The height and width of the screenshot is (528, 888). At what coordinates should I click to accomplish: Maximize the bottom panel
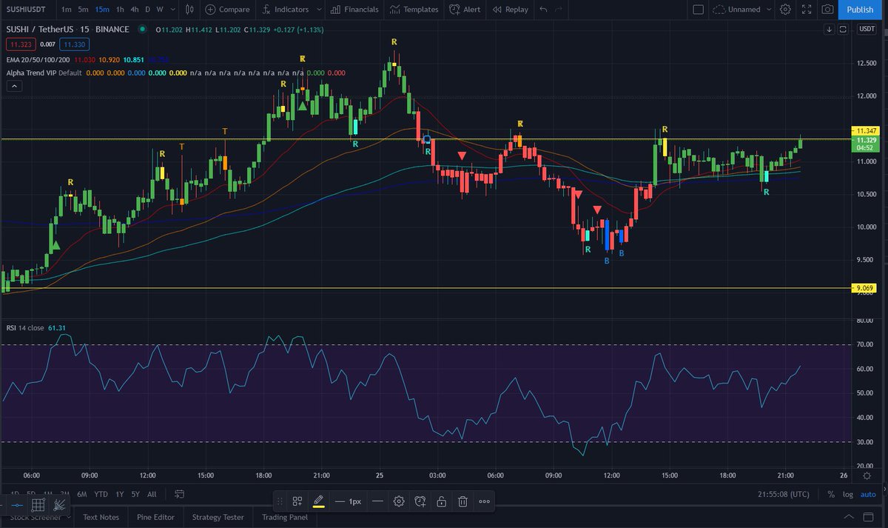coord(869,517)
